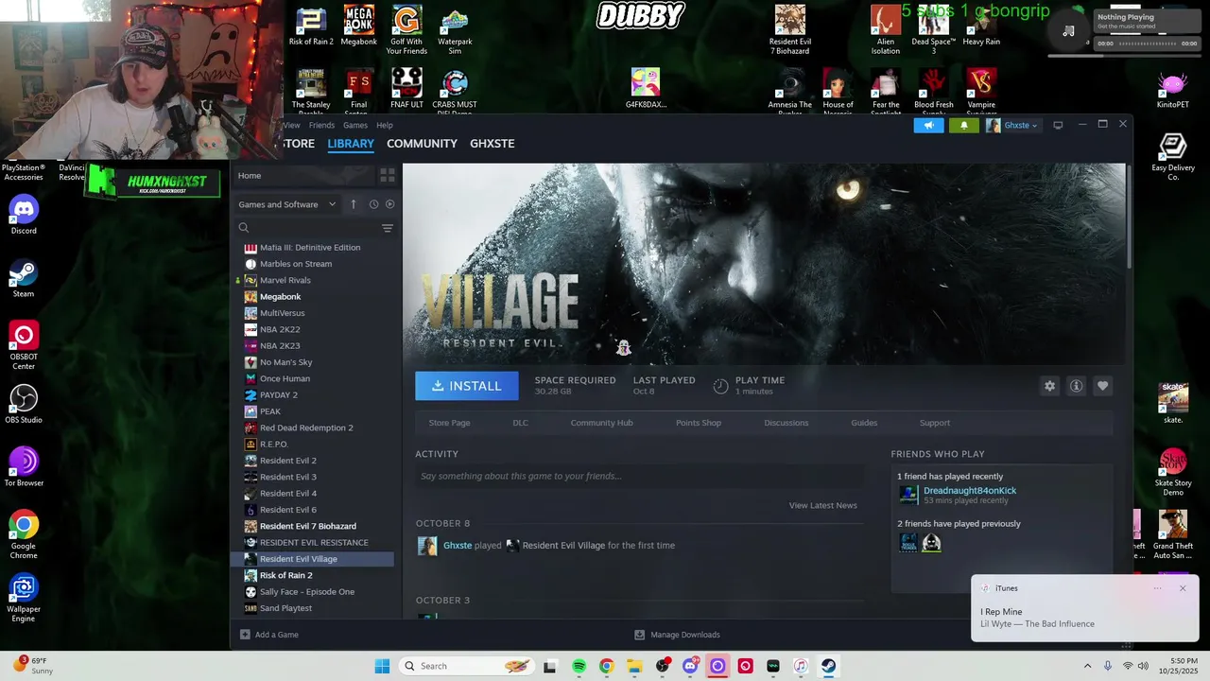Open Megabonk desktop shortcut
The height and width of the screenshot is (681, 1210).
click(359, 25)
